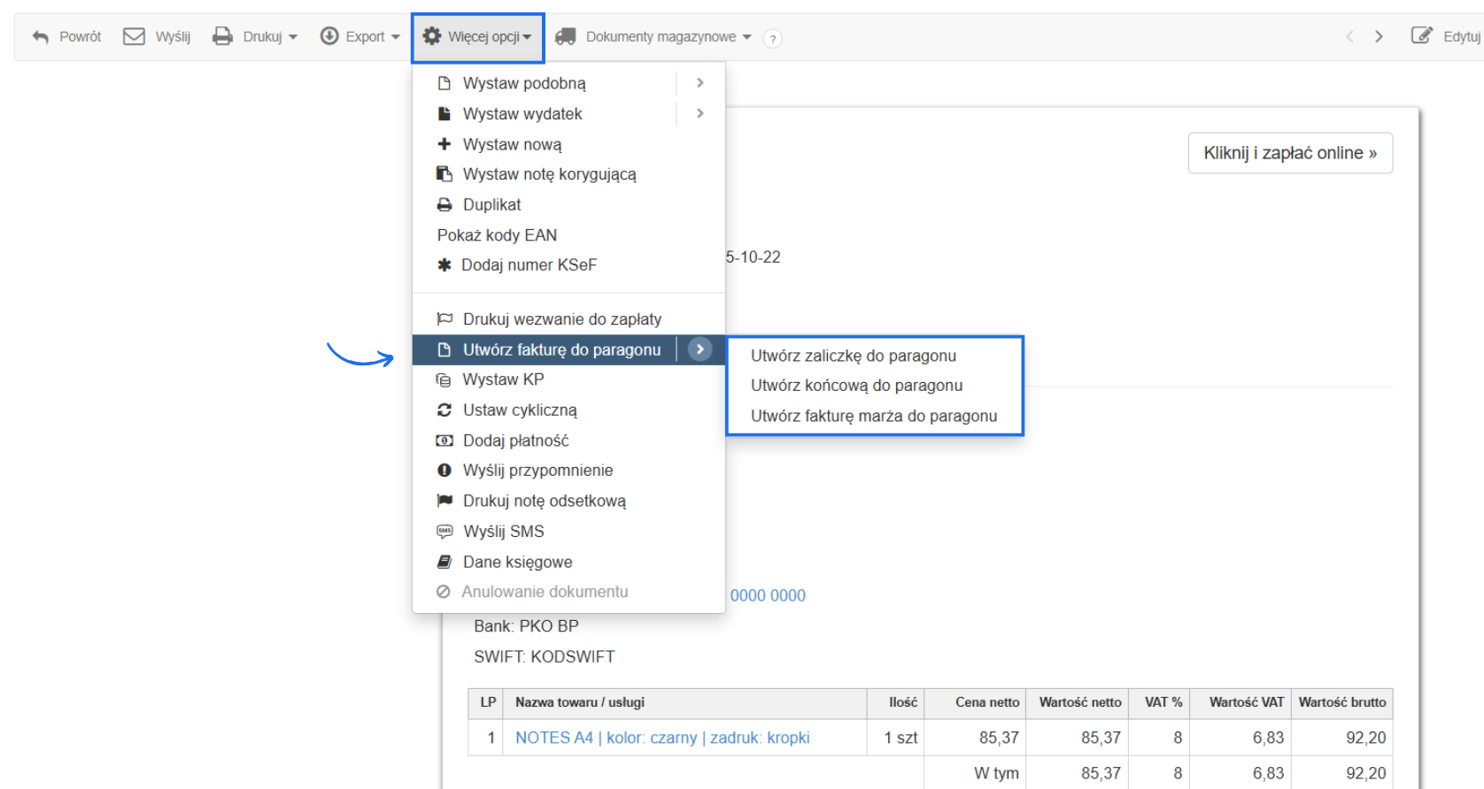
Task: Click the Powrót back arrow icon
Action: click(41, 37)
